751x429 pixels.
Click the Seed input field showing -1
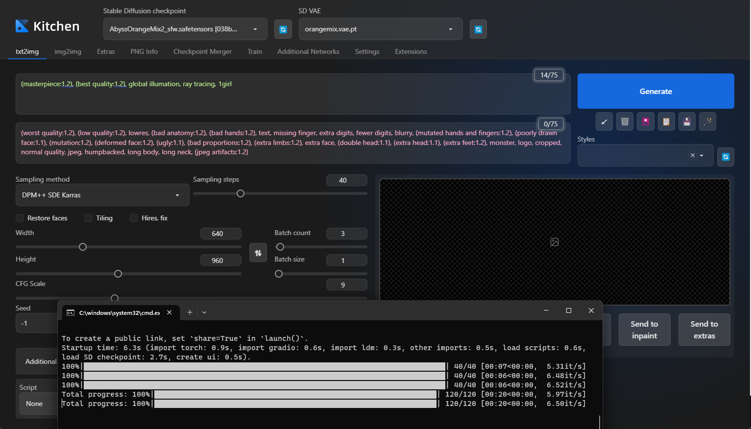(x=37, y=323)
